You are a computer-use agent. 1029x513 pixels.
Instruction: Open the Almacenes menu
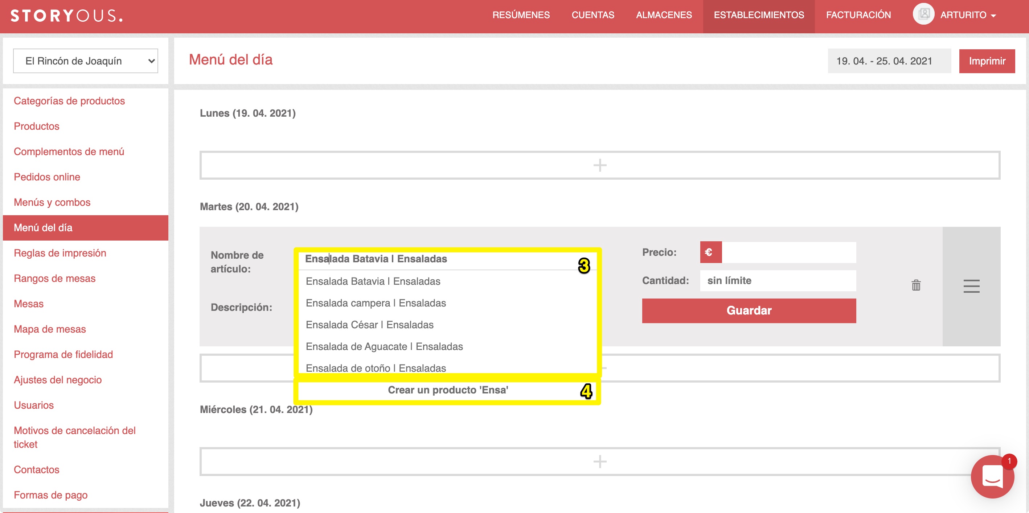click(x=664, y=15)
